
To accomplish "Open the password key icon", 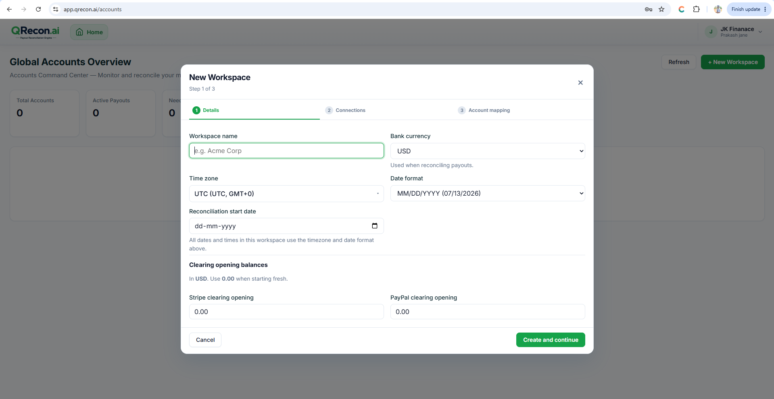I will [x=649, y=9].
